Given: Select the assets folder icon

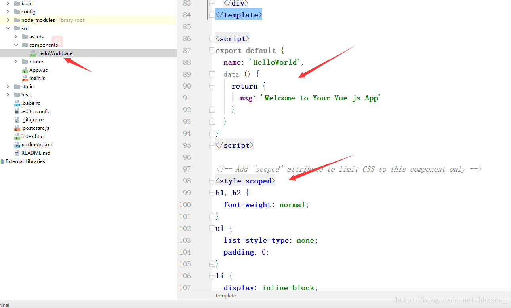Looking at the screenshot, I should click(25, 37).
